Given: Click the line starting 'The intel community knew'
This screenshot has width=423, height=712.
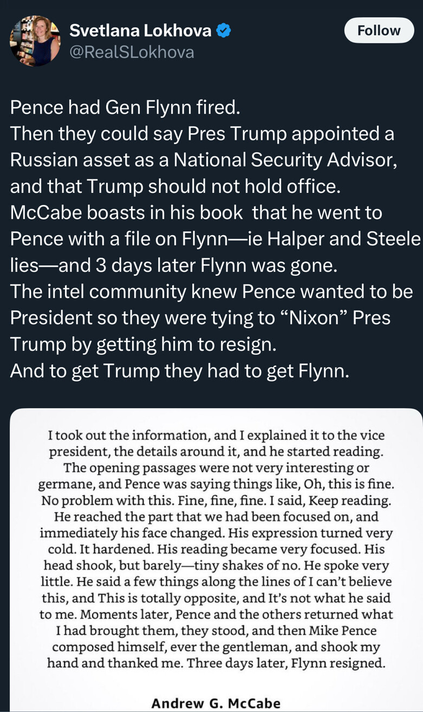Looking at the screenshot, I should coord(211,292).
